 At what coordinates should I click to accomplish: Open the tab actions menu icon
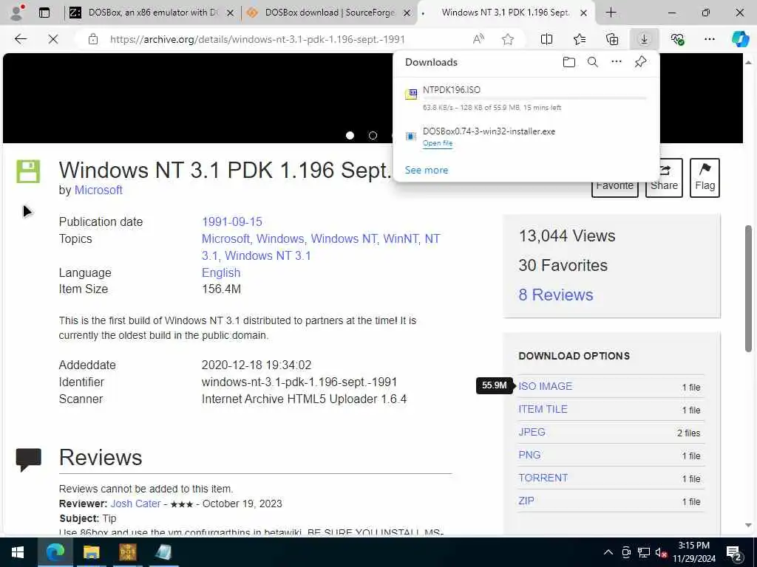[44, 13]
